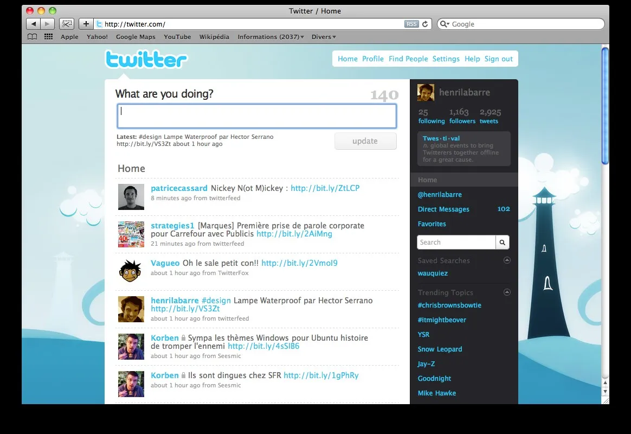Open the Twestival definition box
The height and width of the screenshot is (434, 631).
click(x=463, y=149)
